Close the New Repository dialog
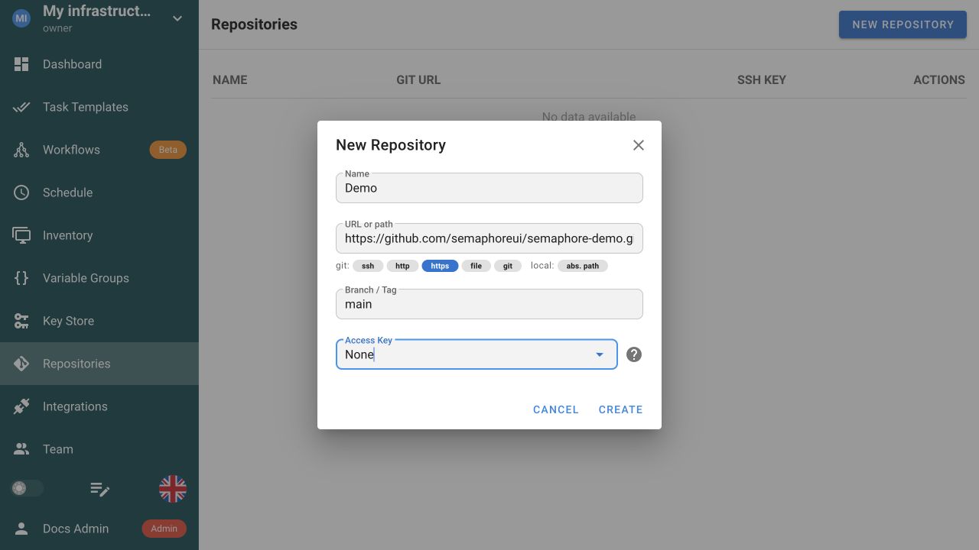This screenshot has height=550, width=979. click(639, 145)
